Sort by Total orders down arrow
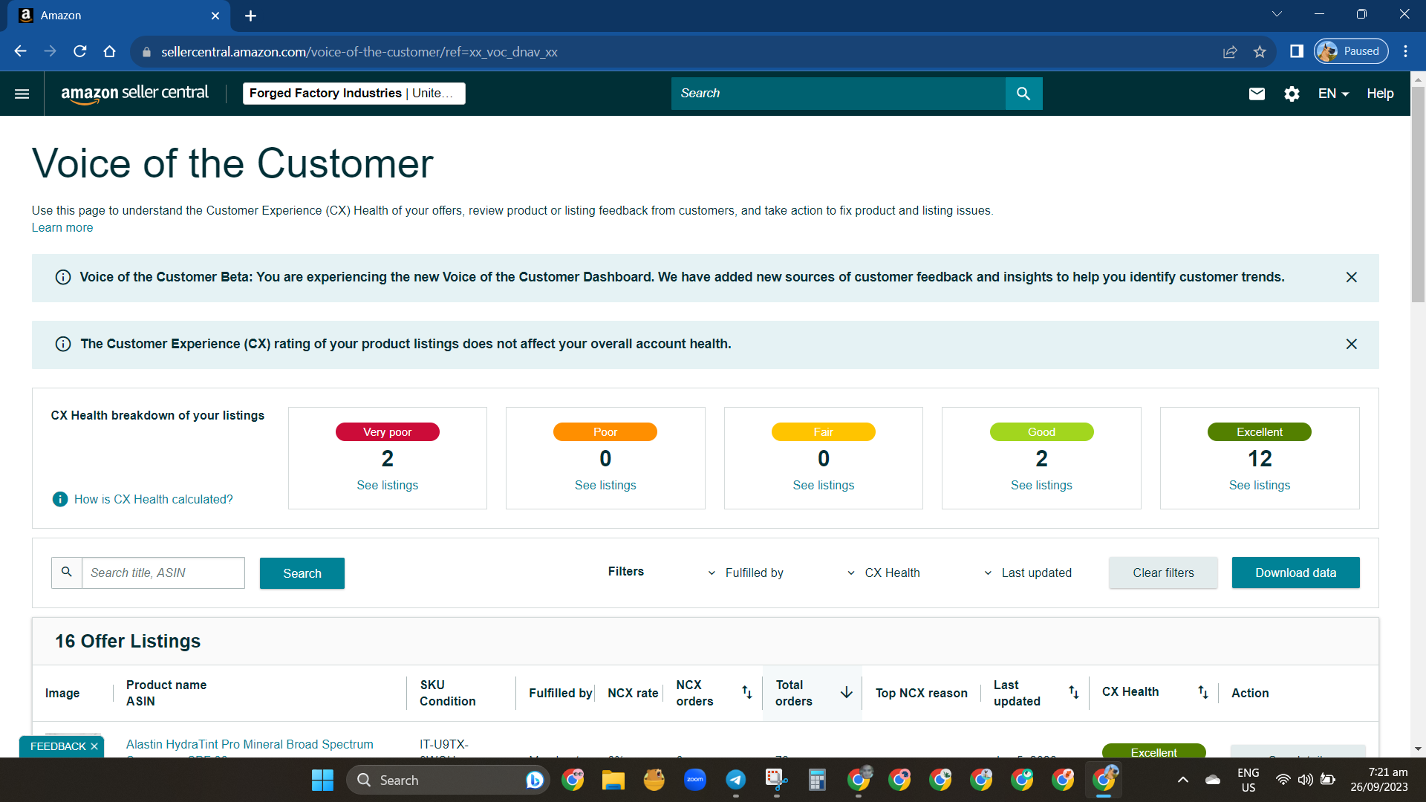This screenshot has height=802, width=1426. (846, 692)
